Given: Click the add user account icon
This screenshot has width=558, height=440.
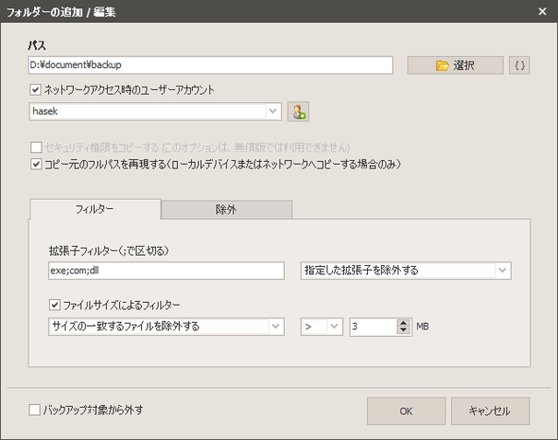Looking at the screenshot, I should (297, 111).
